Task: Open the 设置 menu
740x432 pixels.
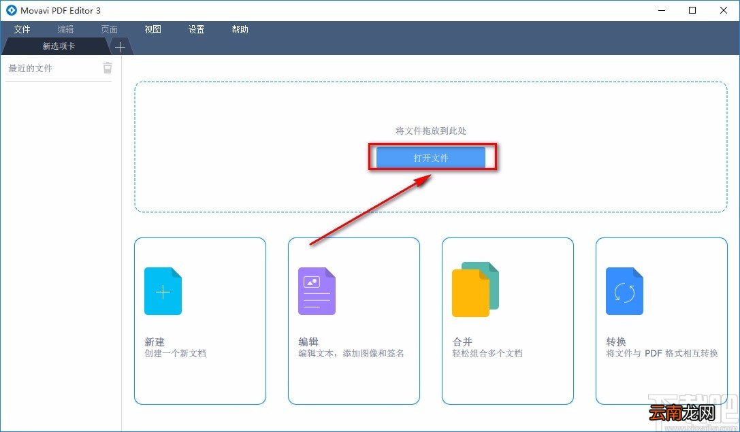Action: pyautogui.click(x=196, y=29)
